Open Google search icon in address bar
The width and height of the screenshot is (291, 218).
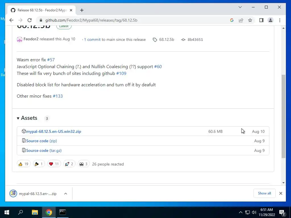pos(232,20)
